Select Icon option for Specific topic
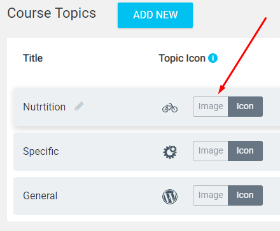Viewport: 280px width, 231px height. tap(245, 151)
